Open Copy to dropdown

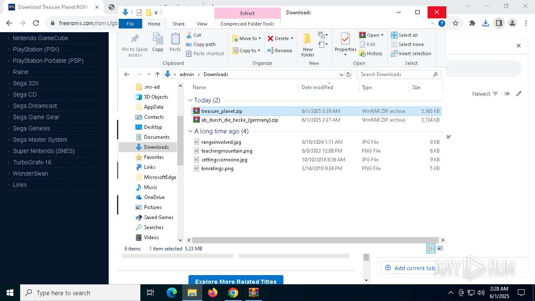[247, 51]
